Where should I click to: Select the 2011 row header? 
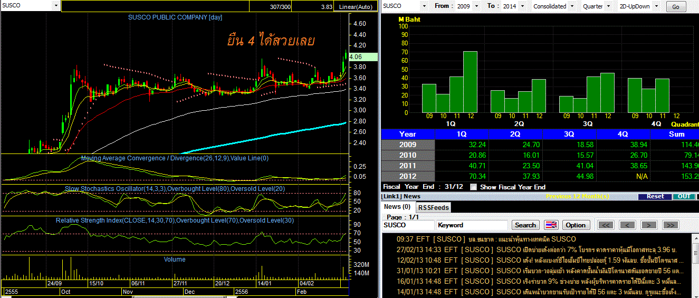(407, 166)
